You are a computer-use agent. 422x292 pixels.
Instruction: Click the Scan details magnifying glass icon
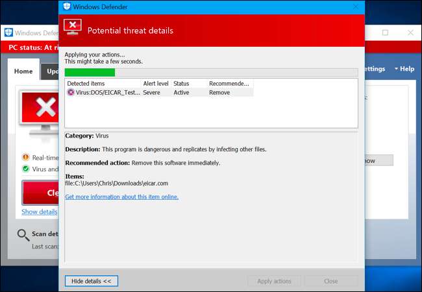[x=23, y=236]
